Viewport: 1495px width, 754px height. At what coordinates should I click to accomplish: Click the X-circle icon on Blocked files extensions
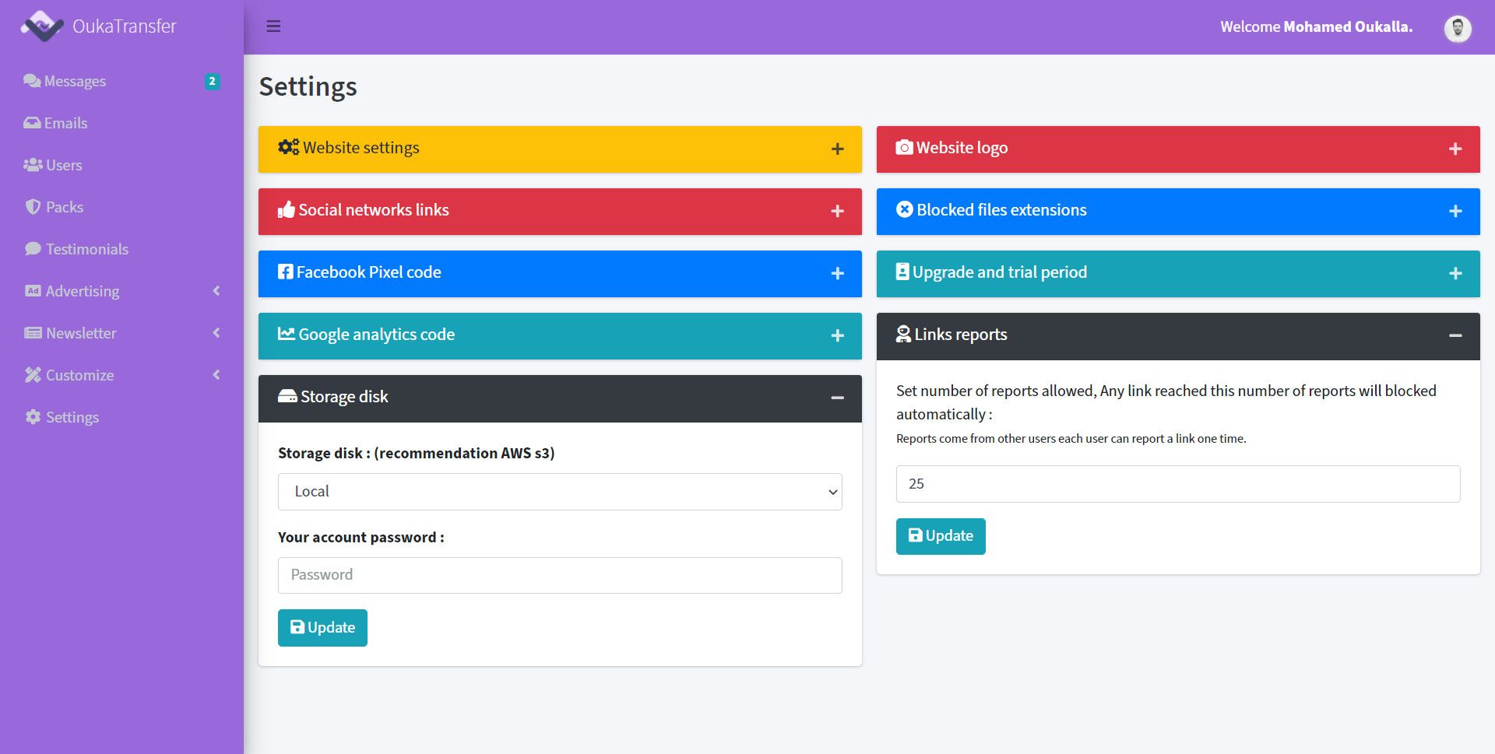[905, 209]
